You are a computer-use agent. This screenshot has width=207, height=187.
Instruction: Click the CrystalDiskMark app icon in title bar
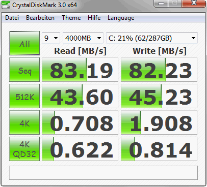coord(5,5)
